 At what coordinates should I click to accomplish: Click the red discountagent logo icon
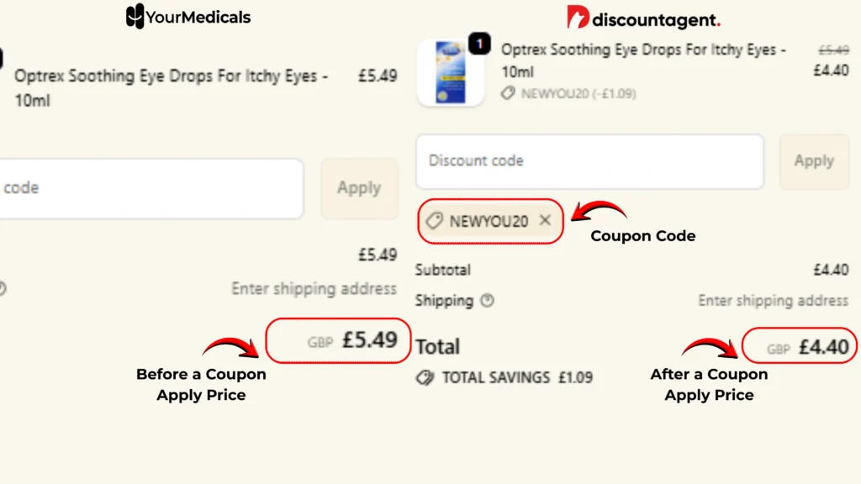[578, 18]
